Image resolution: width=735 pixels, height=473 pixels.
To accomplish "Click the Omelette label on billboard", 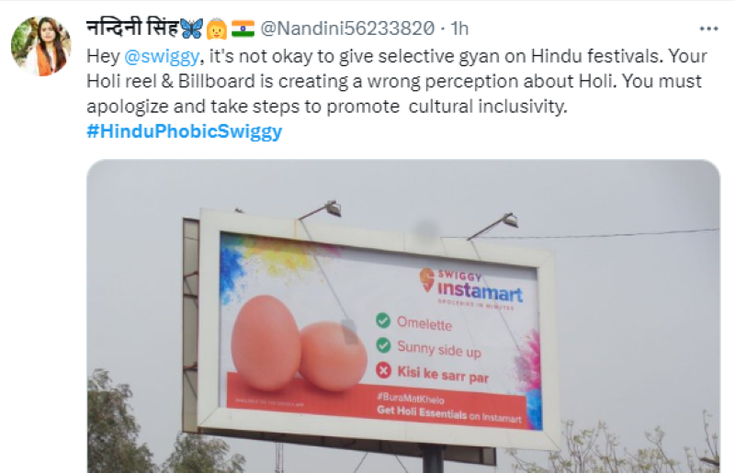I will tap(424, 324).
